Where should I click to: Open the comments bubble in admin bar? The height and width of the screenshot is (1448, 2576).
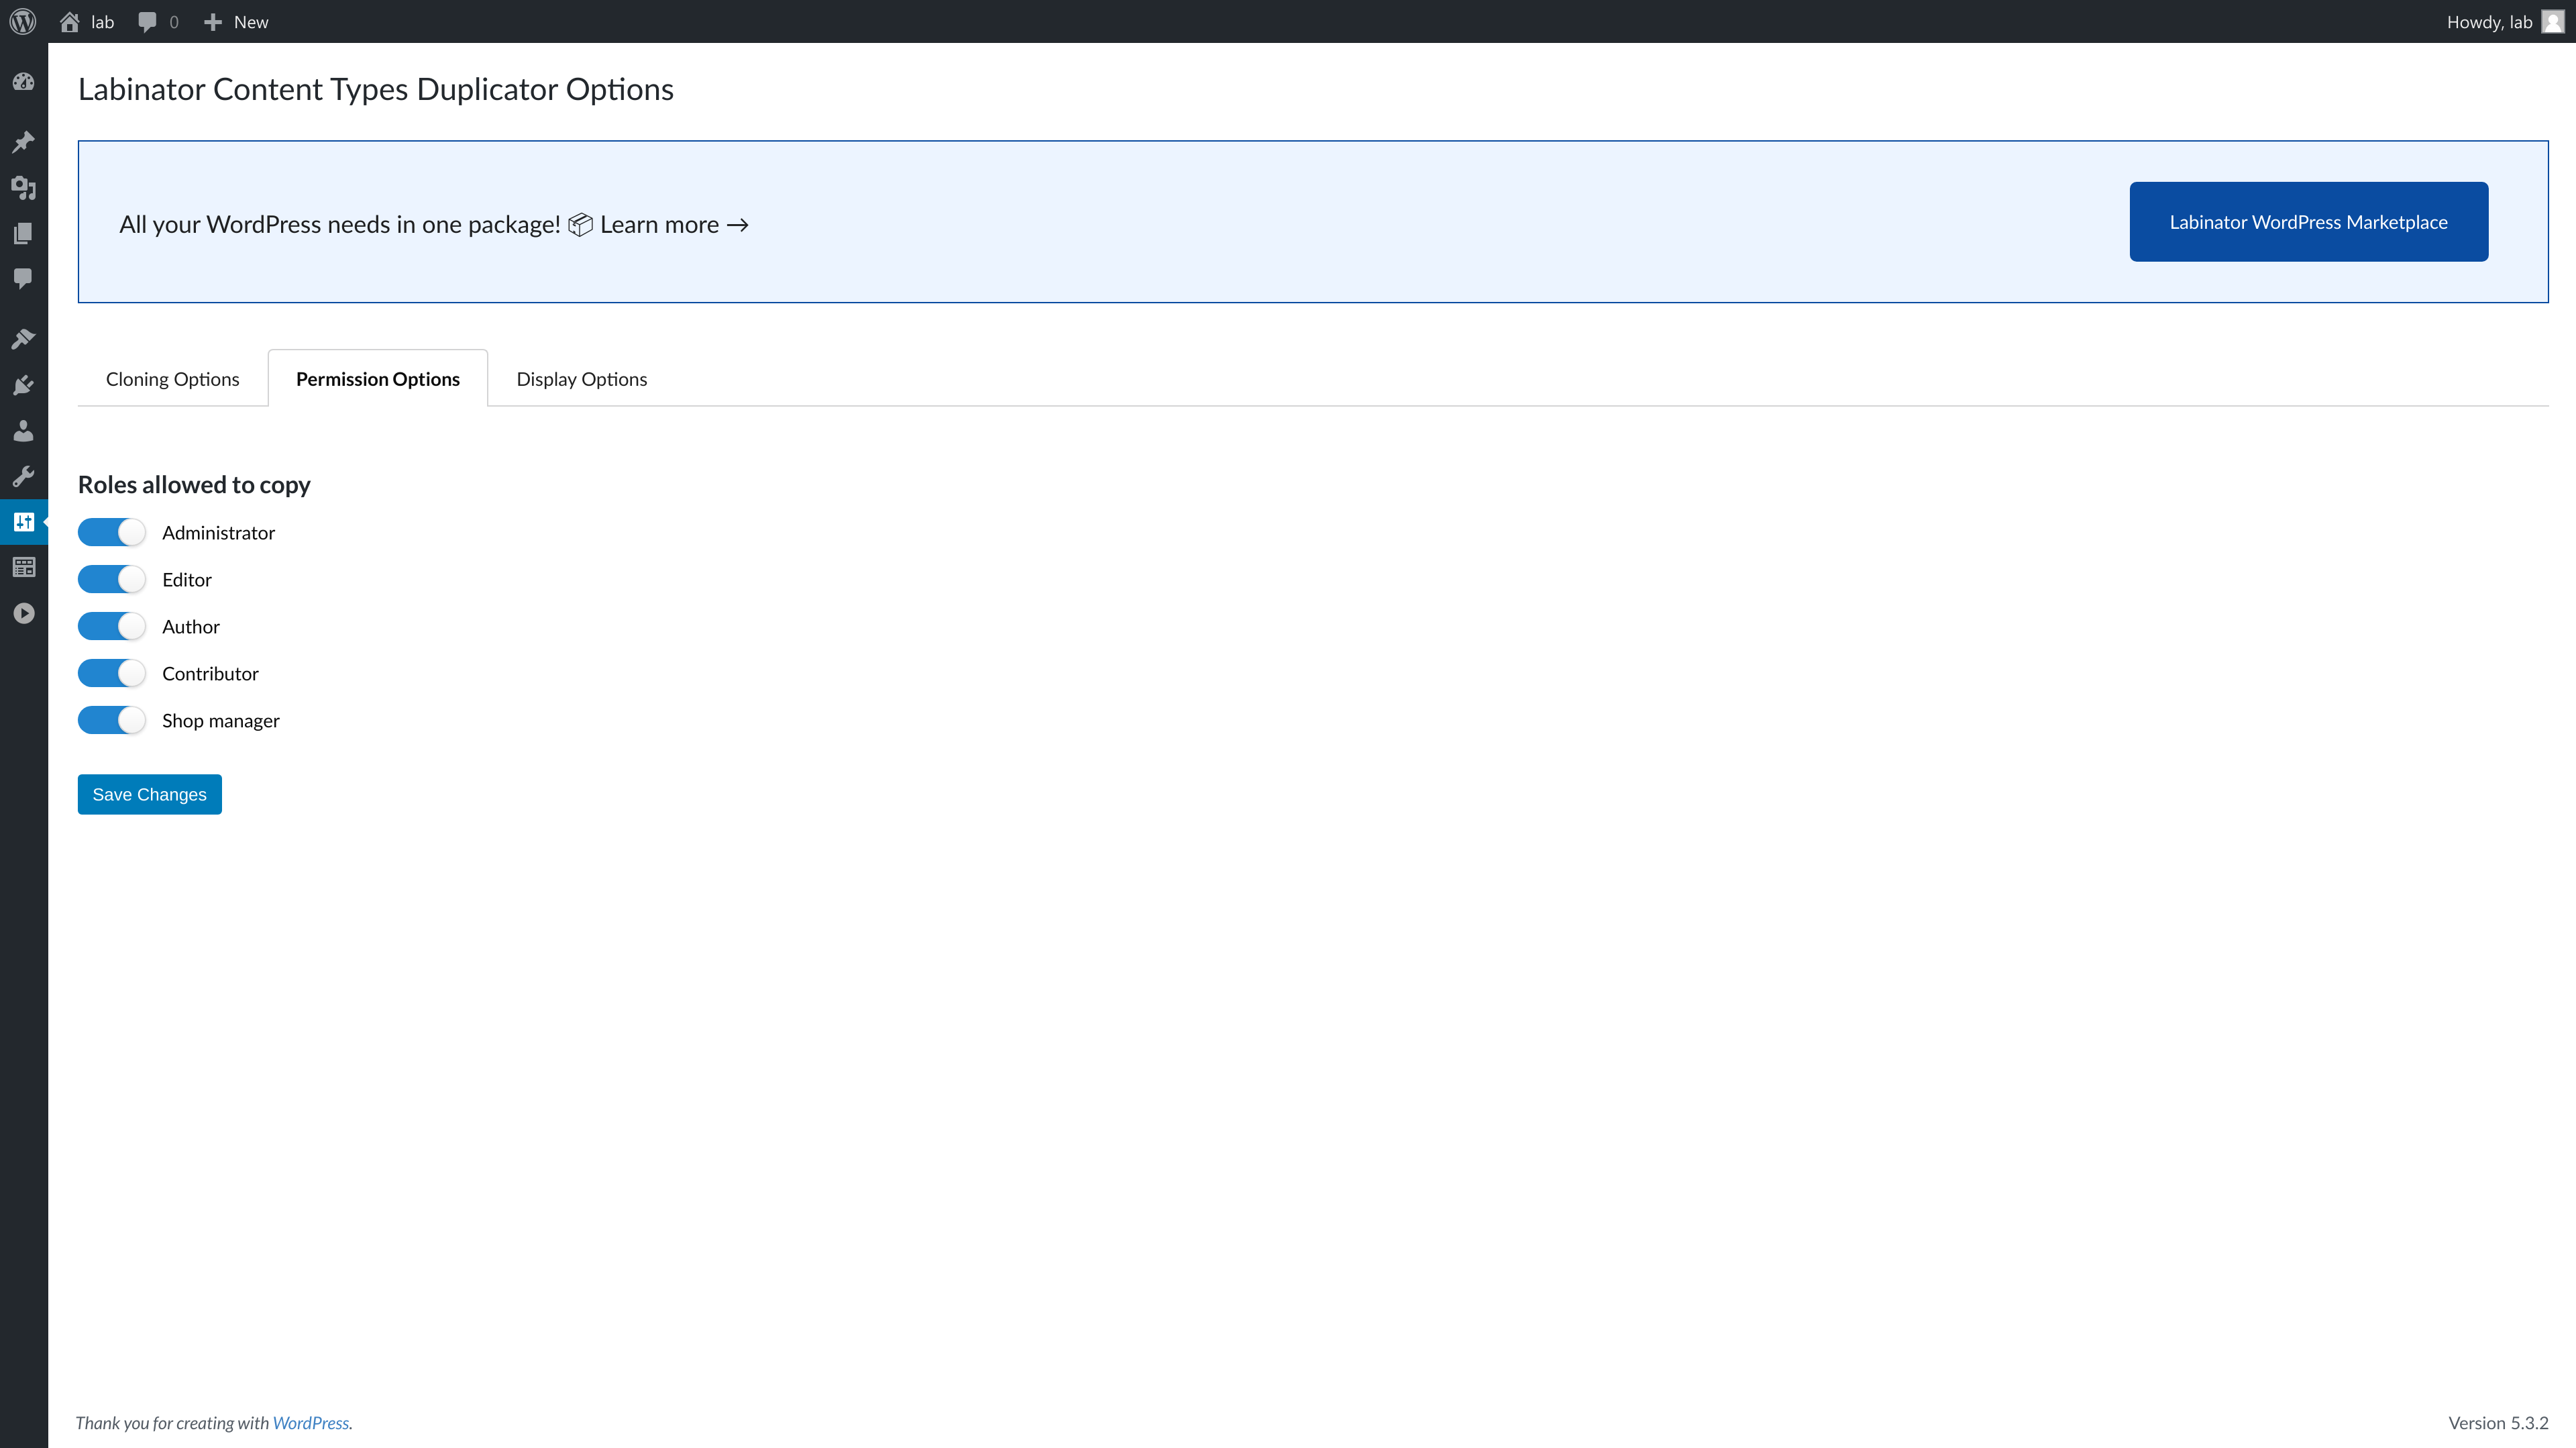pyautogui.click(x=147, y=22)
